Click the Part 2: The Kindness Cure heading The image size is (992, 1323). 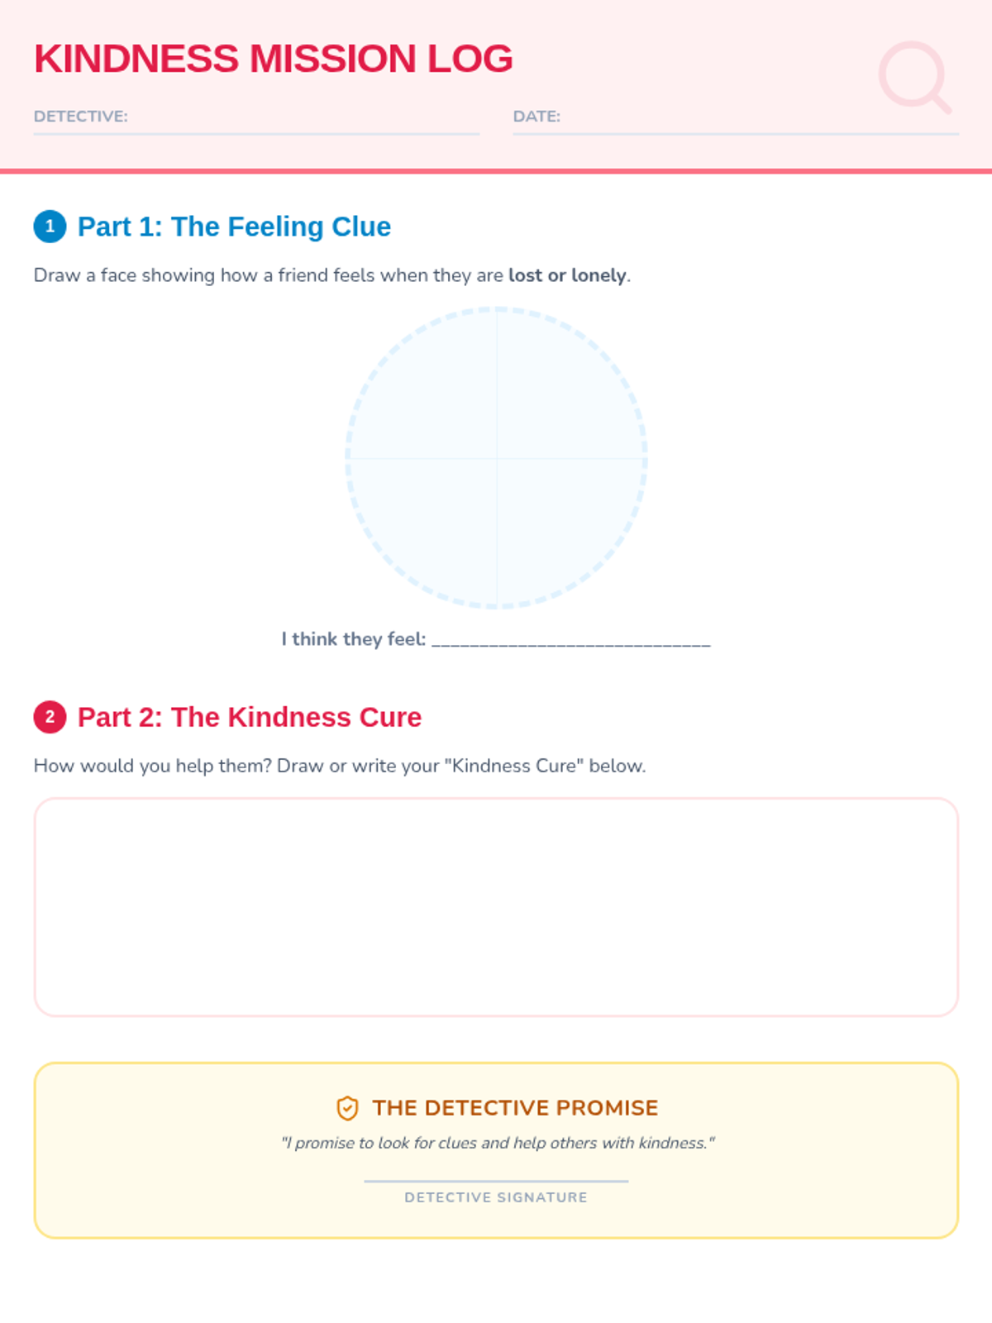[250, 717]
